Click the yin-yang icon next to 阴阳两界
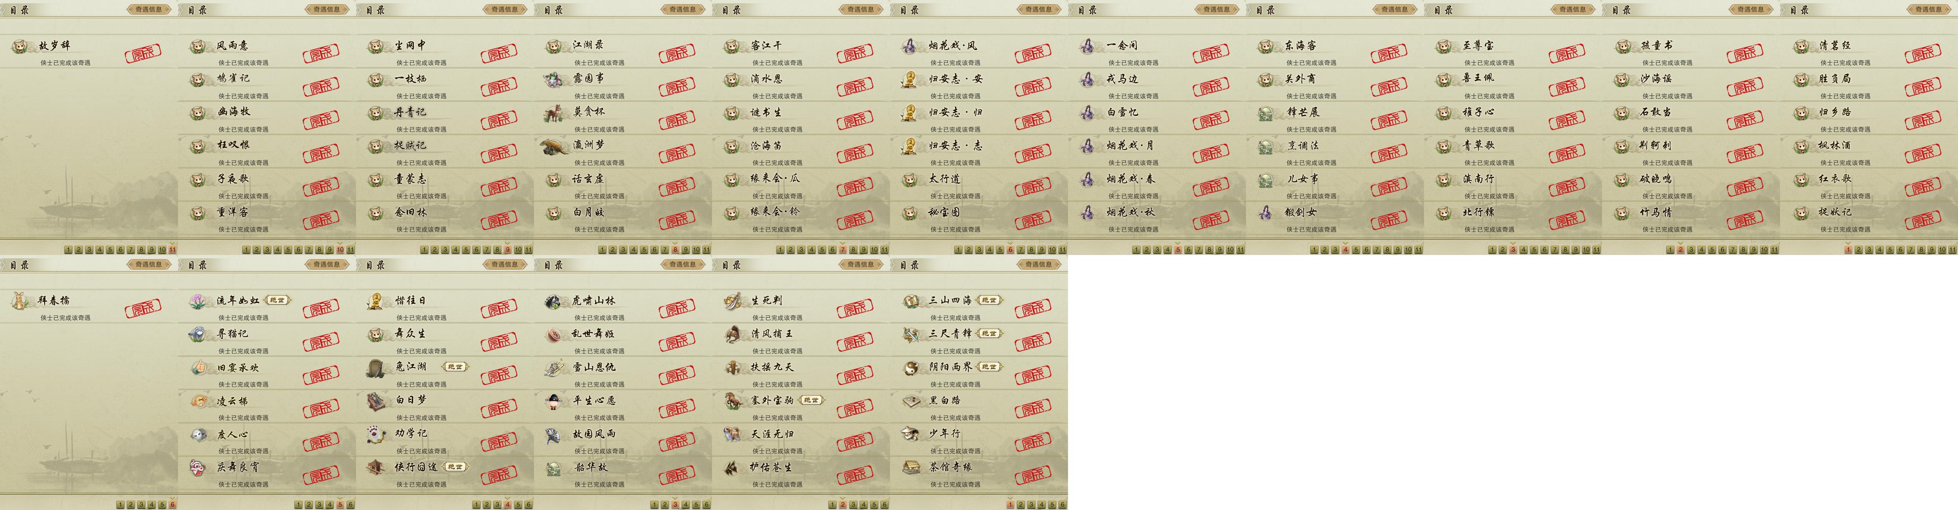This screenshot has width=1958, height=510. click(910, 368)
